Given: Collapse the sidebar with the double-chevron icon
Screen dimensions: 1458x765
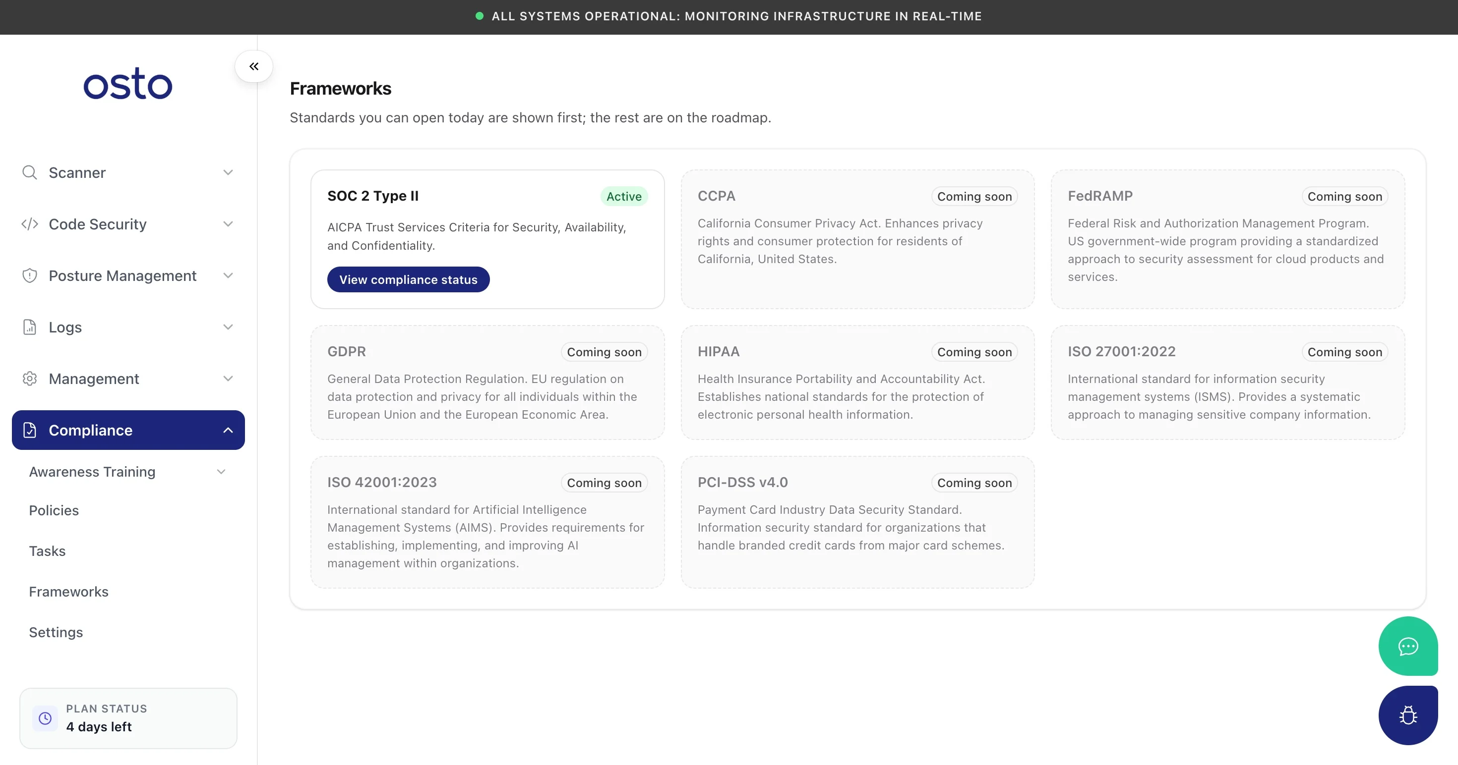Looking at the screenshot, I should [253, 66].
